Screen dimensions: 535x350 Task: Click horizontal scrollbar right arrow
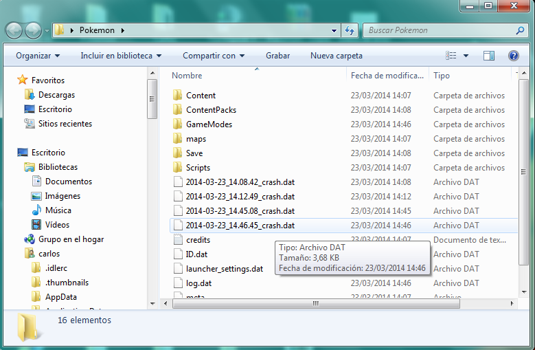[512, 303]
